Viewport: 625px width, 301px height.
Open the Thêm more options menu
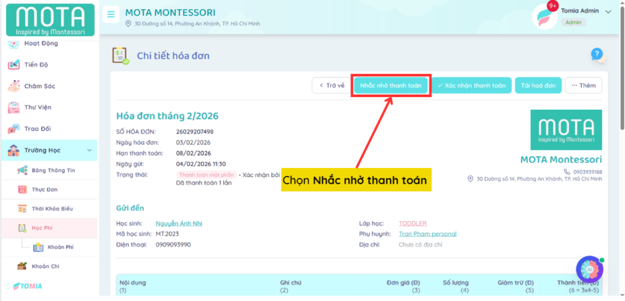[583, 85]
